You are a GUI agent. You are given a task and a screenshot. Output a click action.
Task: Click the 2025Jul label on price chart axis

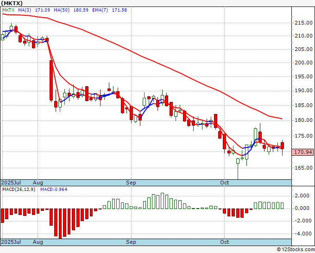click(x=11, y=183)
